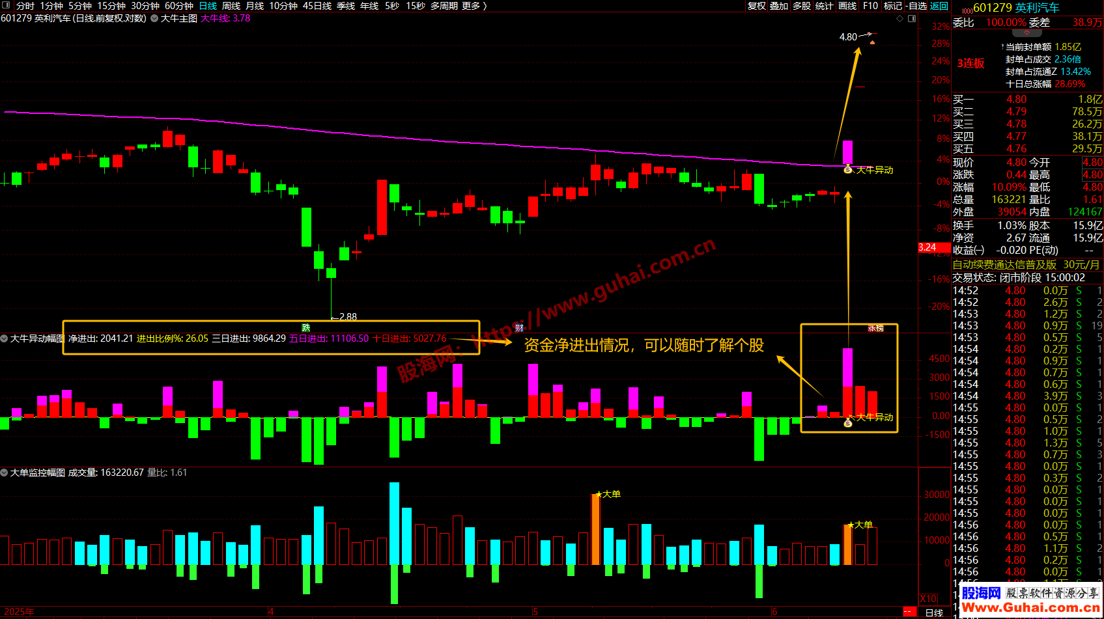Select the 日线 daily period
Image resolution: width=1104 pixels, height=619 pixels.
point(208,6)
